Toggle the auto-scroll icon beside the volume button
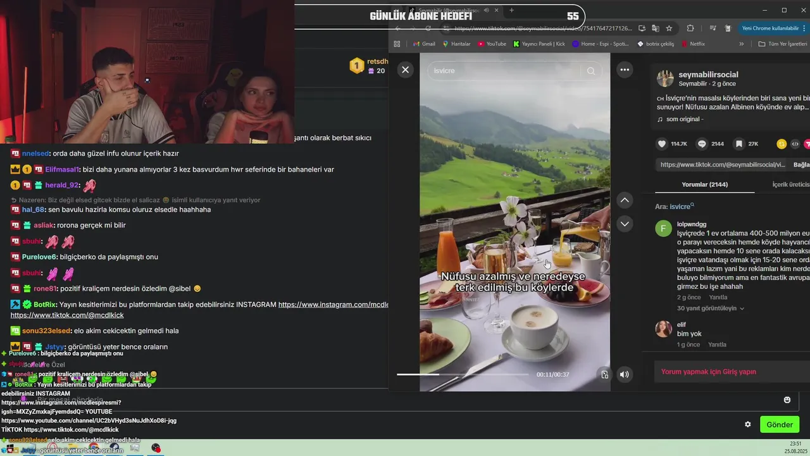The height and width of the screenshot is (456, 810). (x=604, y=374)
